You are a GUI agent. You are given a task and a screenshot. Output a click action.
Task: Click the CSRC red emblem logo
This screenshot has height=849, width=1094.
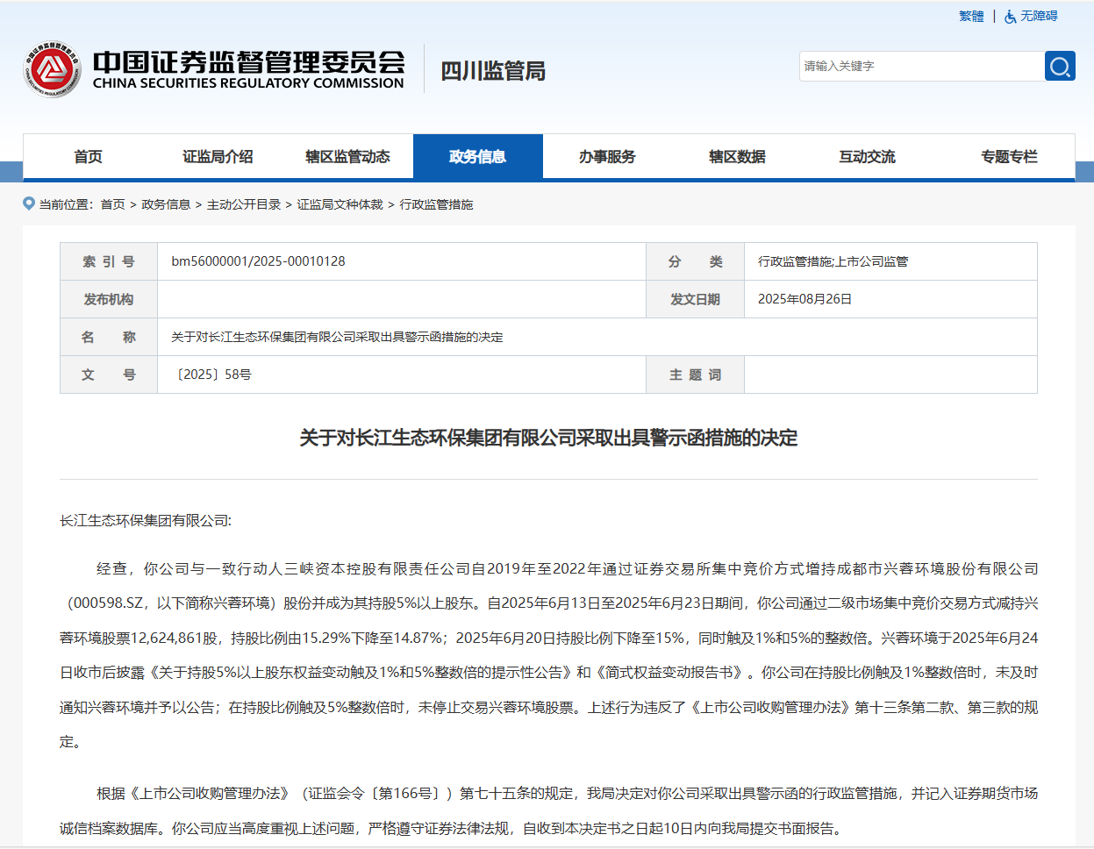tap(52, 69)
